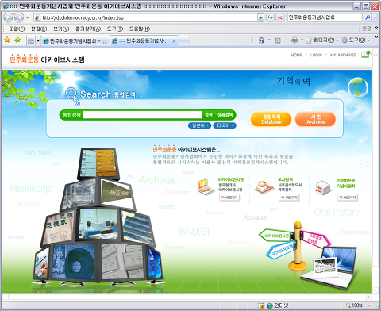Viewport: 381px width, 311px height.
Task: Click the blue signpost arrow sign
Action: [282, 250]
